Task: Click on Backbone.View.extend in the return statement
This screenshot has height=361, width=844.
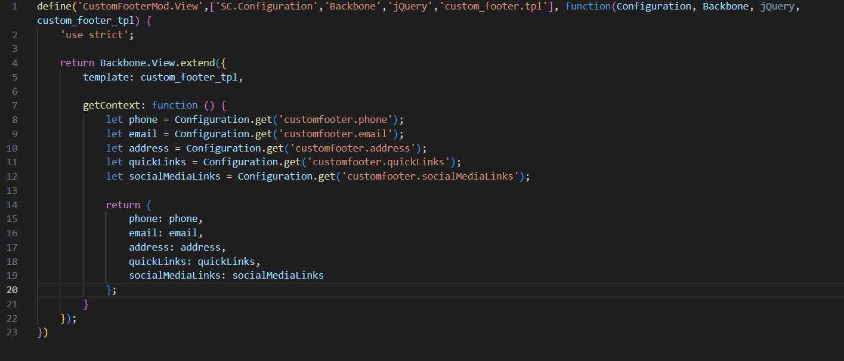Action: (x=157, y=63)
